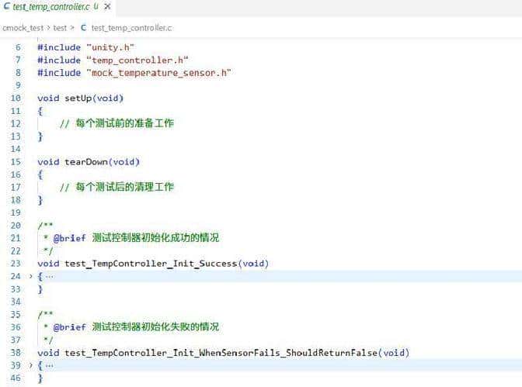Click the test_temp_controller.c breadcrumb file
522x387 pixels.
pos(132,28)
